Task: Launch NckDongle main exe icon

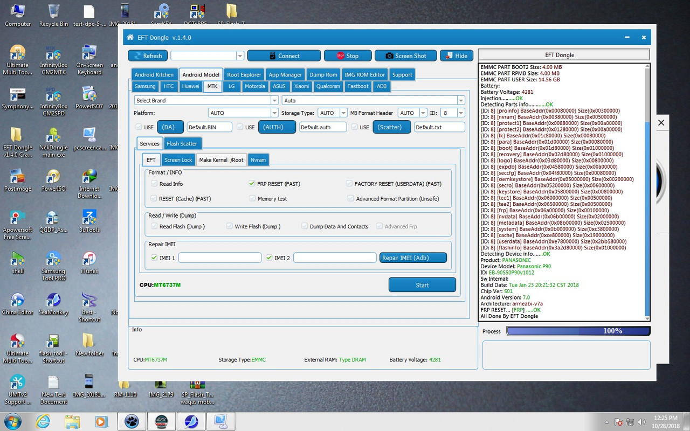Action: point(53,142)
